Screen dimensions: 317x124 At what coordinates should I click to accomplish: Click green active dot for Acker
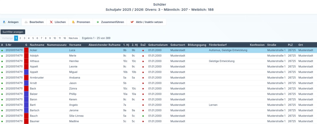[2, 50]
